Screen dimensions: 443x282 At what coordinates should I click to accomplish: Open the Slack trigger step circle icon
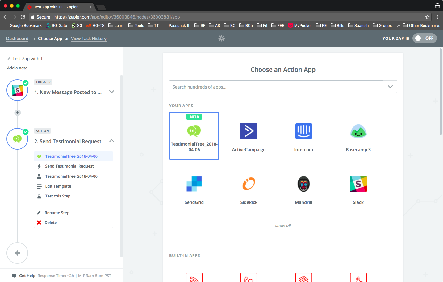pos(17,90)
